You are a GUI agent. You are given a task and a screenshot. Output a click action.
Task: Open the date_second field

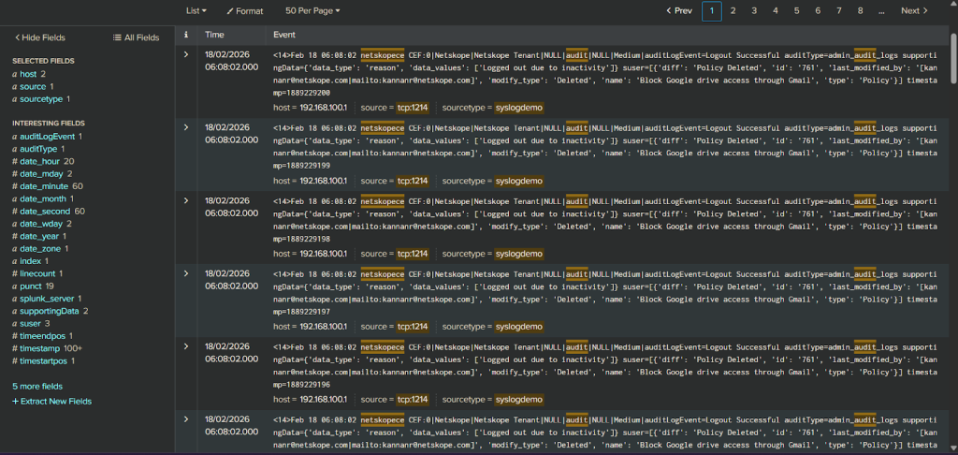[45, 211]
